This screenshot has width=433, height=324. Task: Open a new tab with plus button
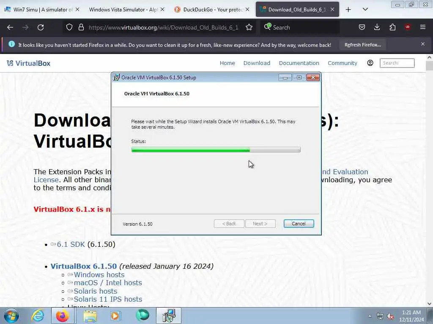348,10
